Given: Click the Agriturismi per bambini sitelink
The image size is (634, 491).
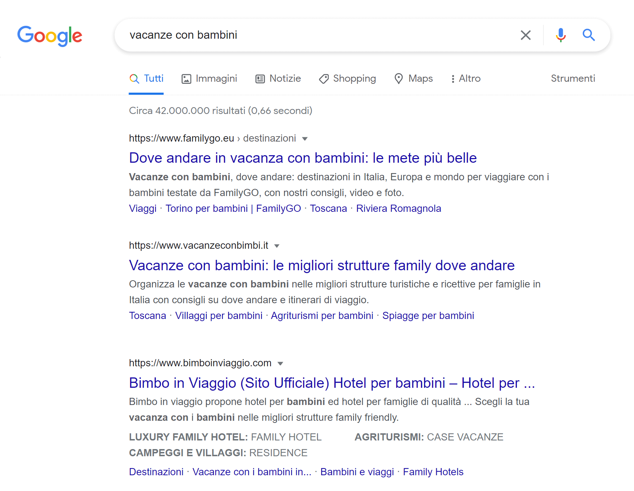Looking at the screenshot, I should pos(322,316).
